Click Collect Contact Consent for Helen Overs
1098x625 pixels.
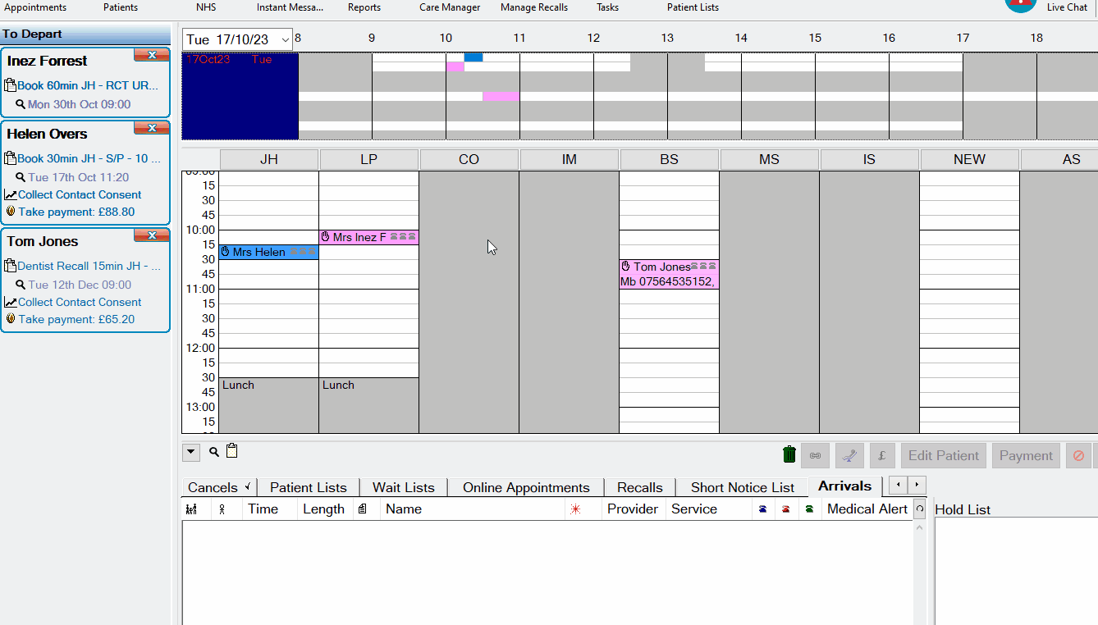pos(80,194)
